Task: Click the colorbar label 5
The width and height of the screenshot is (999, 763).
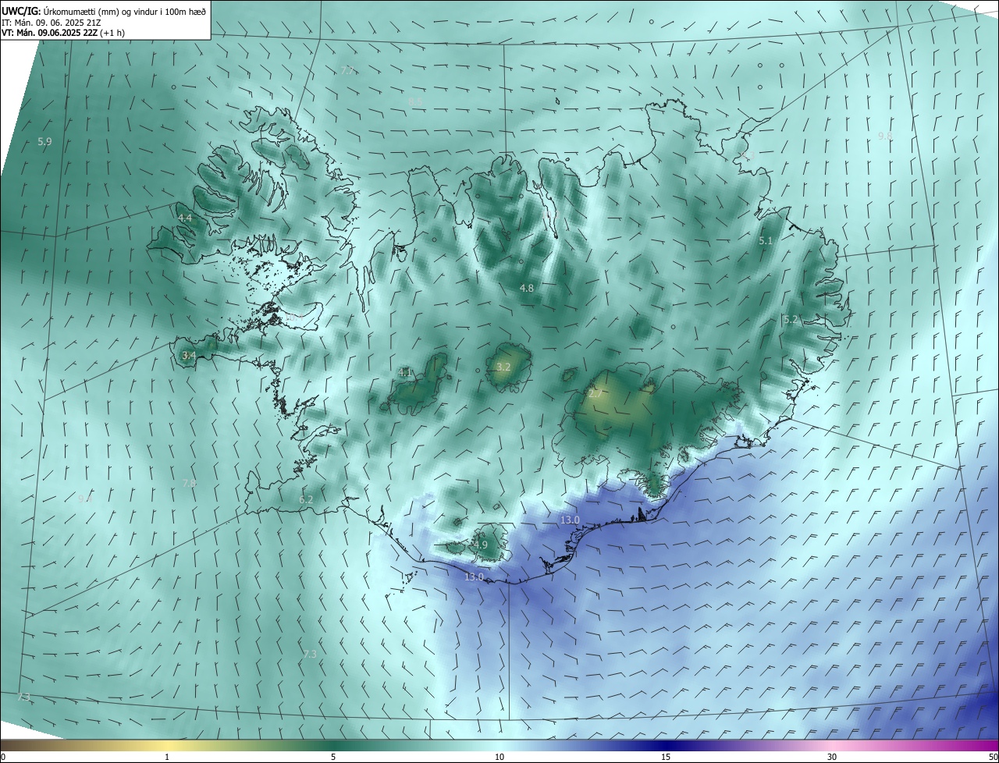Action: pos(333,757)
